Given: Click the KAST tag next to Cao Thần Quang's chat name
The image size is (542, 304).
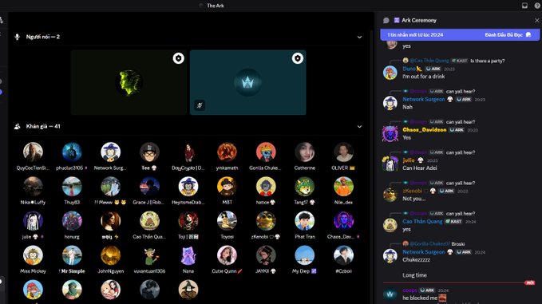Looking at the screenshot, I should pyautogui.click(x=453, y=222).
